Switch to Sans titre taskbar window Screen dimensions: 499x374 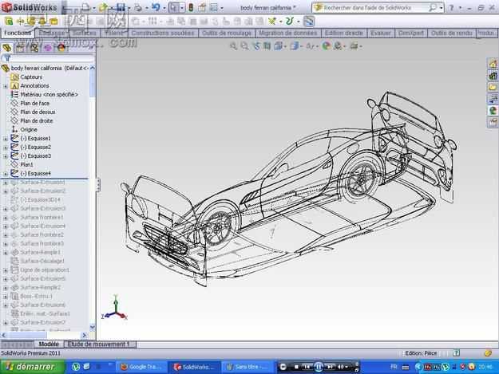pyautogui.click(x=247, y=367)
